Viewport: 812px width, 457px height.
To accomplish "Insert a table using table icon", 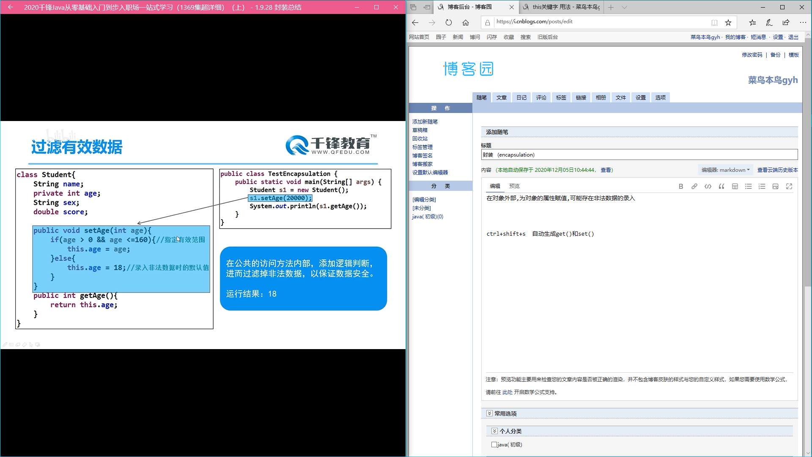I will click(735, 187).
